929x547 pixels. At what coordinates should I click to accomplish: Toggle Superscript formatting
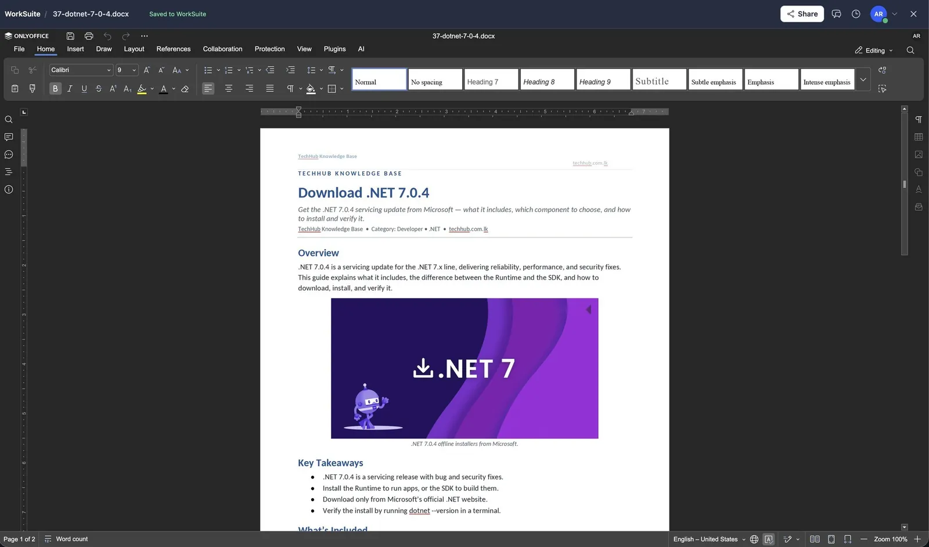point(113,89)
